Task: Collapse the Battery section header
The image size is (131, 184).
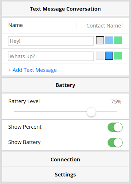Action: [x=65, y=85]
